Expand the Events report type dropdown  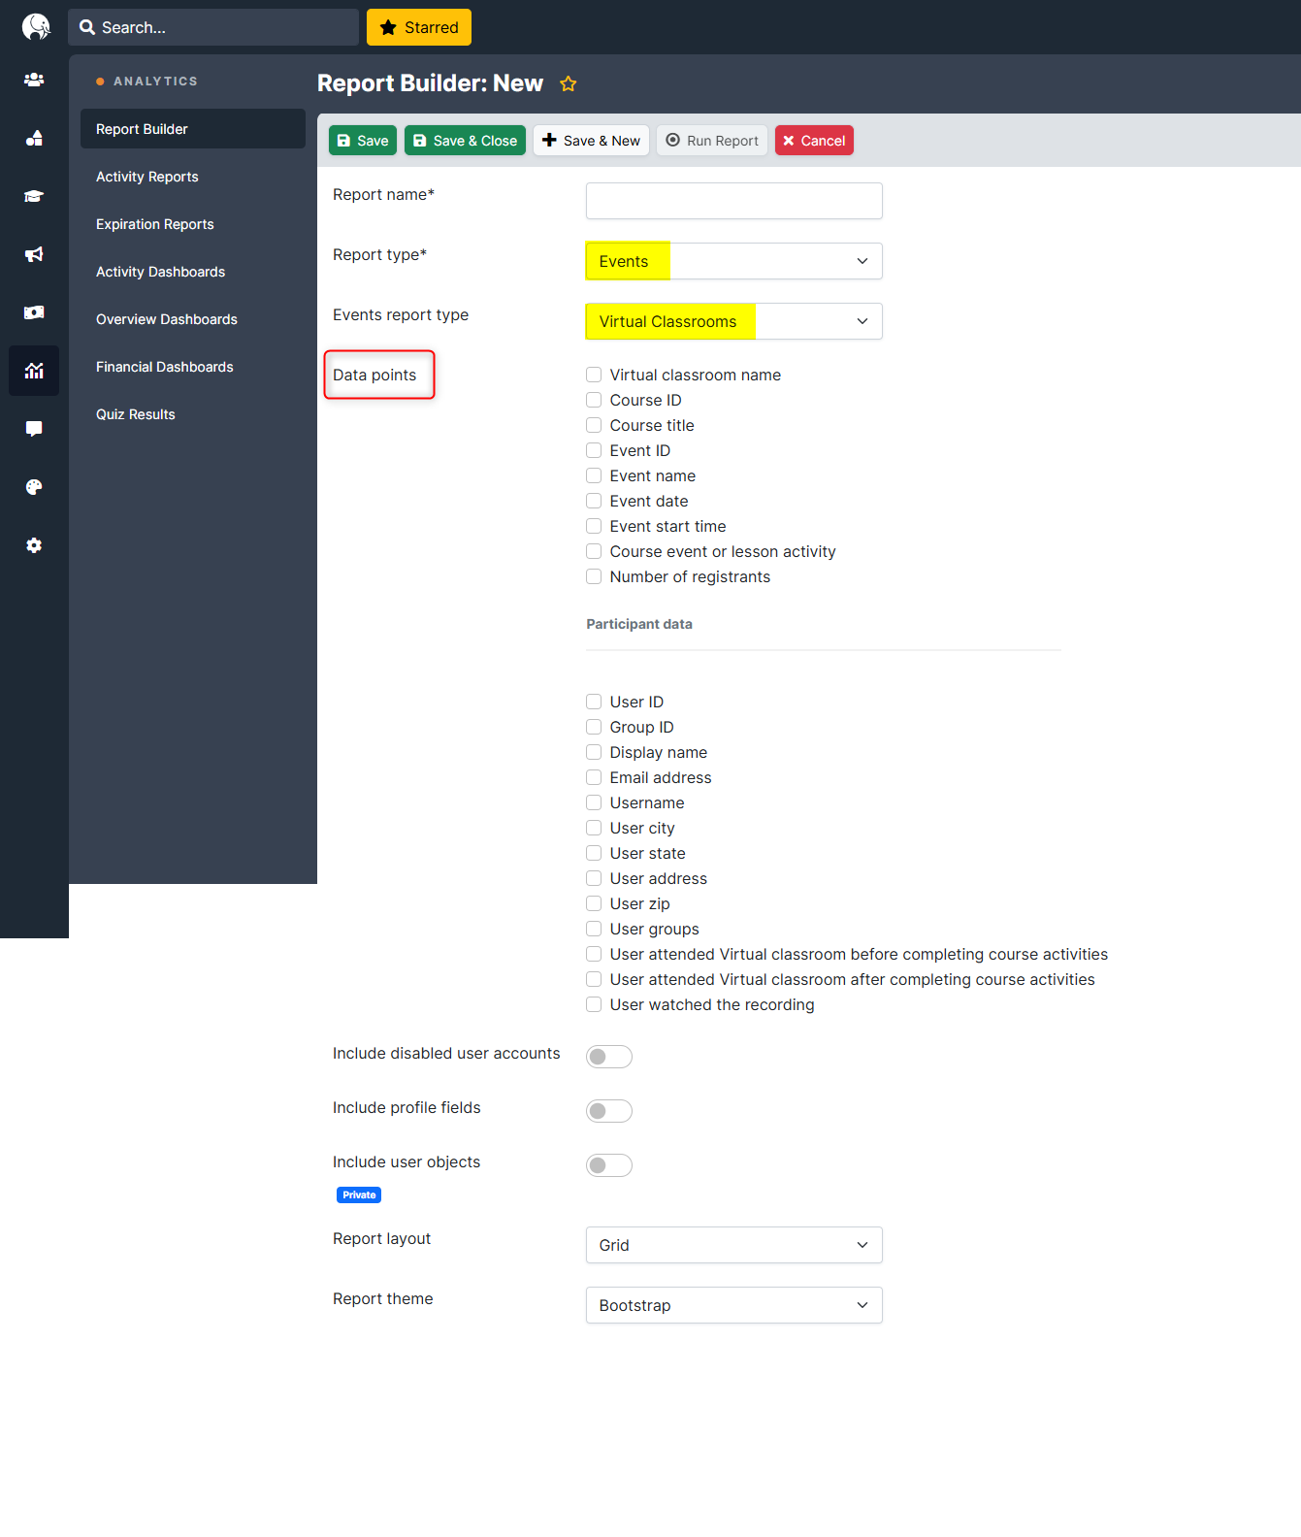(x=733, y=321)
